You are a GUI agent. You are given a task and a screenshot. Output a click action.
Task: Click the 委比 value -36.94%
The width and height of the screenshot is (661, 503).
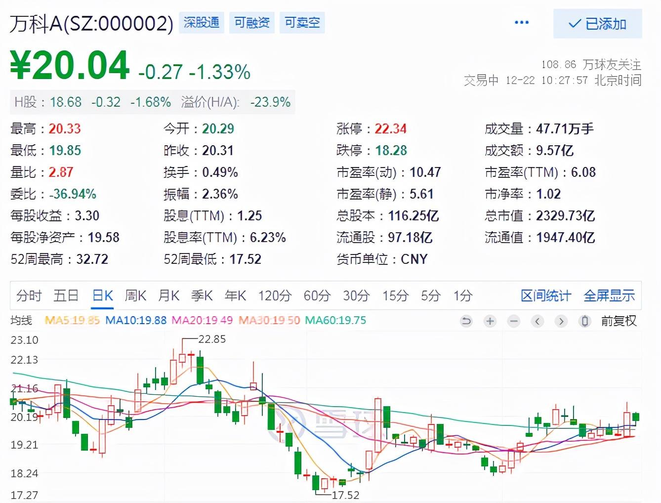coord(73,194)
